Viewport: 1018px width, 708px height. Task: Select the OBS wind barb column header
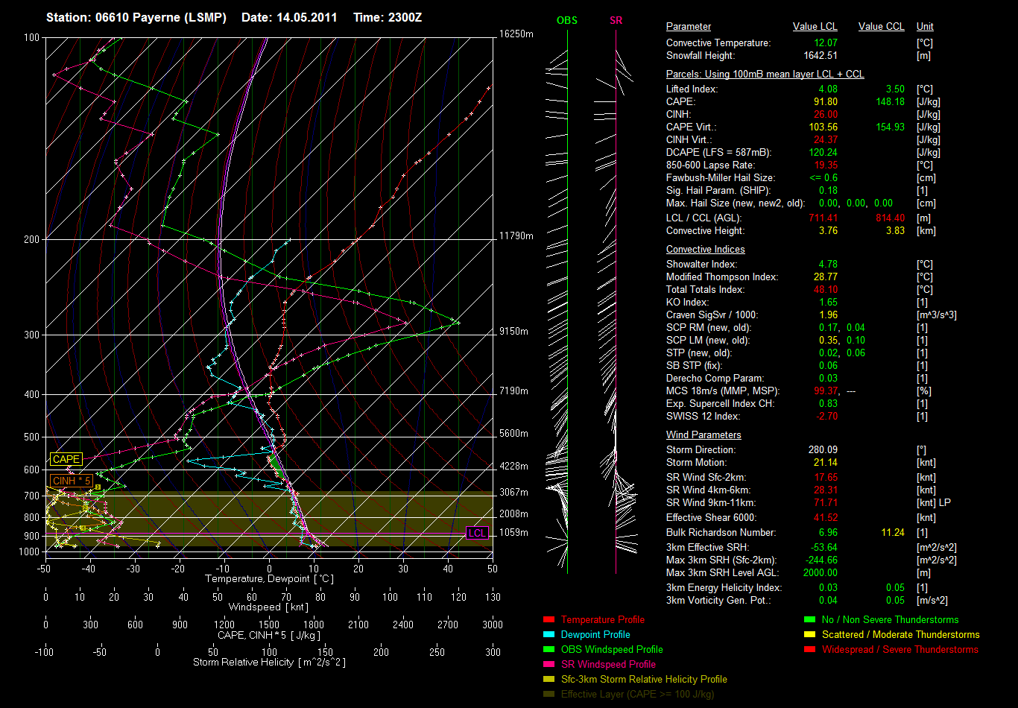coord(567,21)
